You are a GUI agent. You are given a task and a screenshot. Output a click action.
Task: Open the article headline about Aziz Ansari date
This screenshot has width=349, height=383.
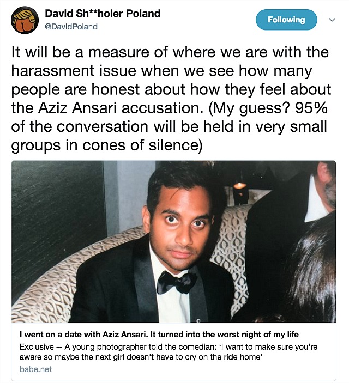159,335
